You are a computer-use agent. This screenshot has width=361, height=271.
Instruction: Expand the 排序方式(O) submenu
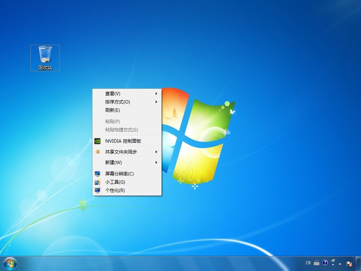(x=127, y=102)
